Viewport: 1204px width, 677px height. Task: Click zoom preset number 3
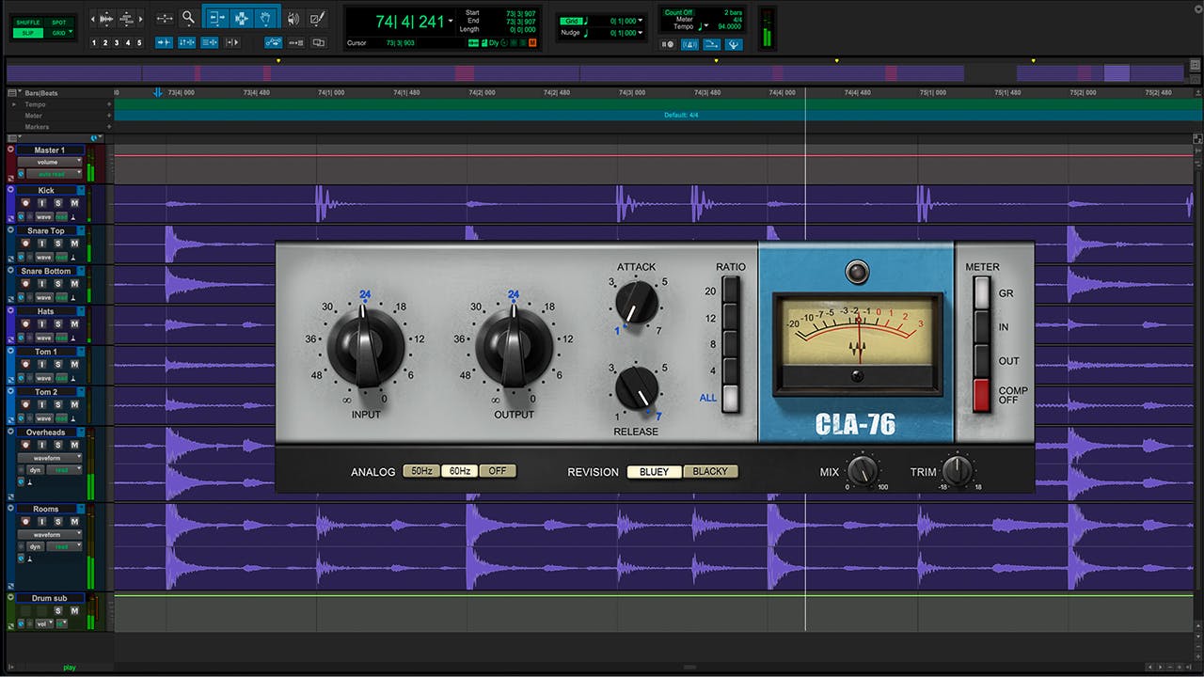point(117,43)
